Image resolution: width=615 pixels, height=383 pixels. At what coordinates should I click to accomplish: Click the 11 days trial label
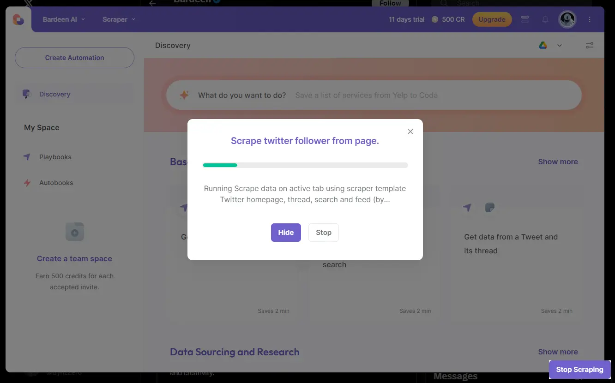coord(406,19)
